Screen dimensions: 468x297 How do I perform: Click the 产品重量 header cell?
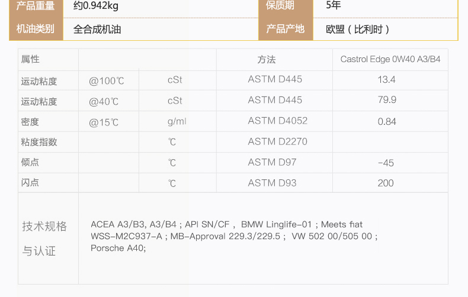pyautogui.click(x=36, y=6)
